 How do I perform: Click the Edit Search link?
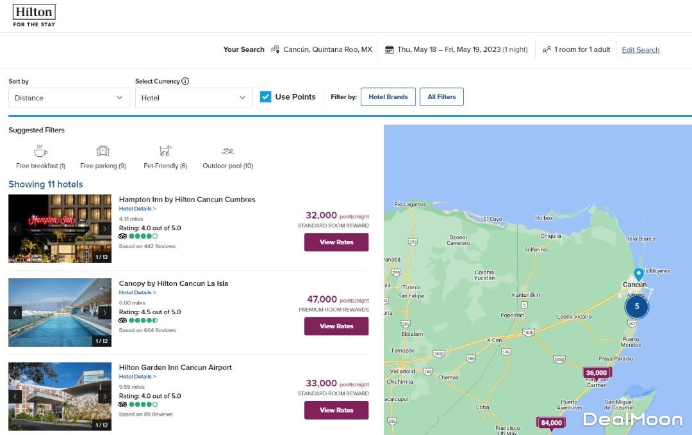[x=640, y=50]
